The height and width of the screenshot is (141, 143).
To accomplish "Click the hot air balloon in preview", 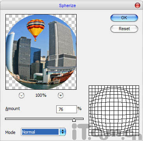I will pos(36,29).
